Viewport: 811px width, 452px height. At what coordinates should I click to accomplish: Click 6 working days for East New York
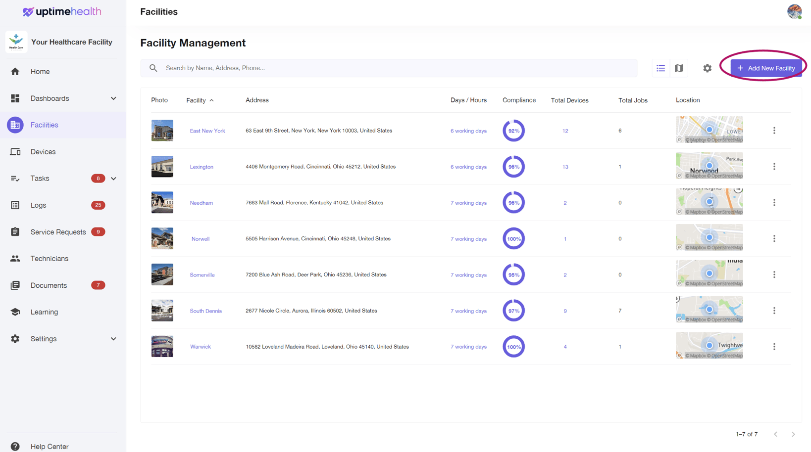[x=468, y=131]
